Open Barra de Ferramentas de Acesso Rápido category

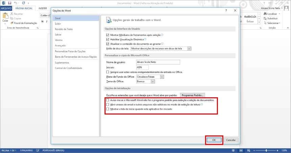point(76,57)
